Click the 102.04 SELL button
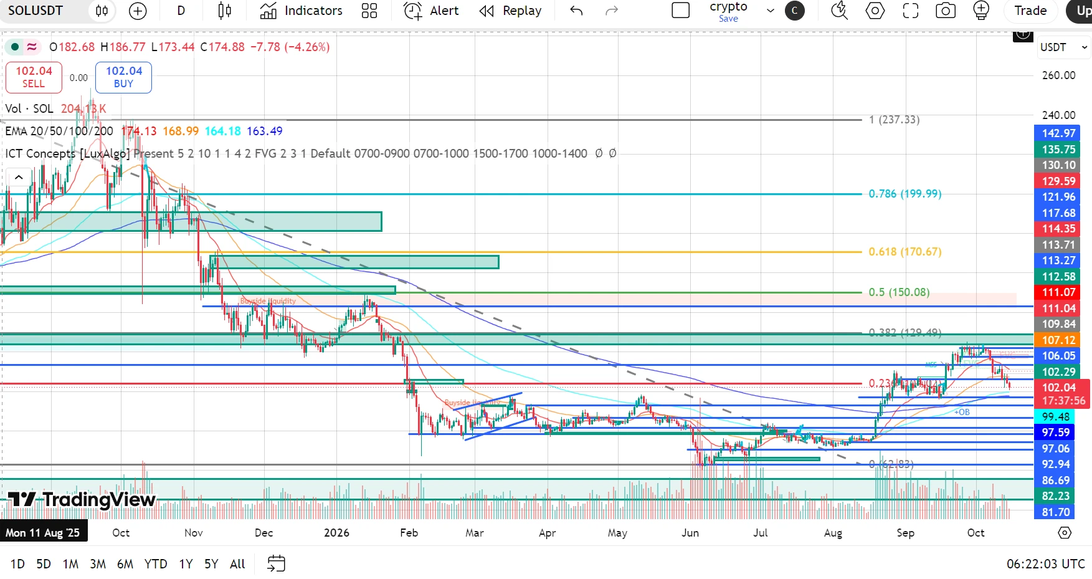Screen dimensions: 1092x579 coord(34,77)
